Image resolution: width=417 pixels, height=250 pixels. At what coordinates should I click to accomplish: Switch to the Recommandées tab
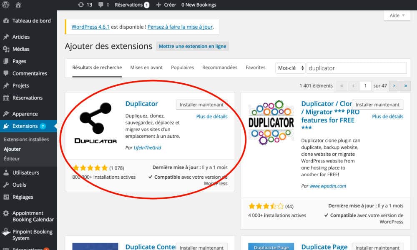click(220, 67)
